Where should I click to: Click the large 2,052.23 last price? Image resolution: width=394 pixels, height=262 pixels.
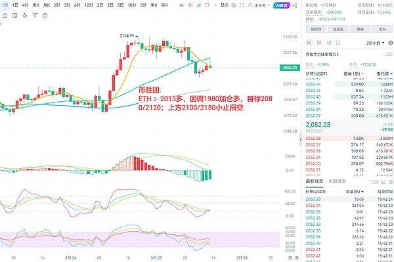(x=318, y=125)
